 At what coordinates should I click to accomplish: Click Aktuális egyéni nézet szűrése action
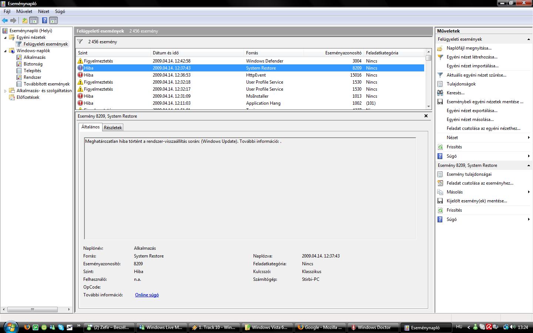coord(476,75)
